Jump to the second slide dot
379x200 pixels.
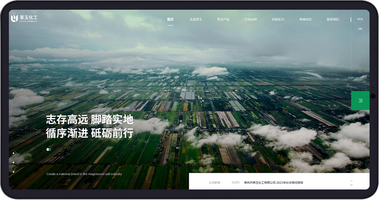tap(14, 163)
